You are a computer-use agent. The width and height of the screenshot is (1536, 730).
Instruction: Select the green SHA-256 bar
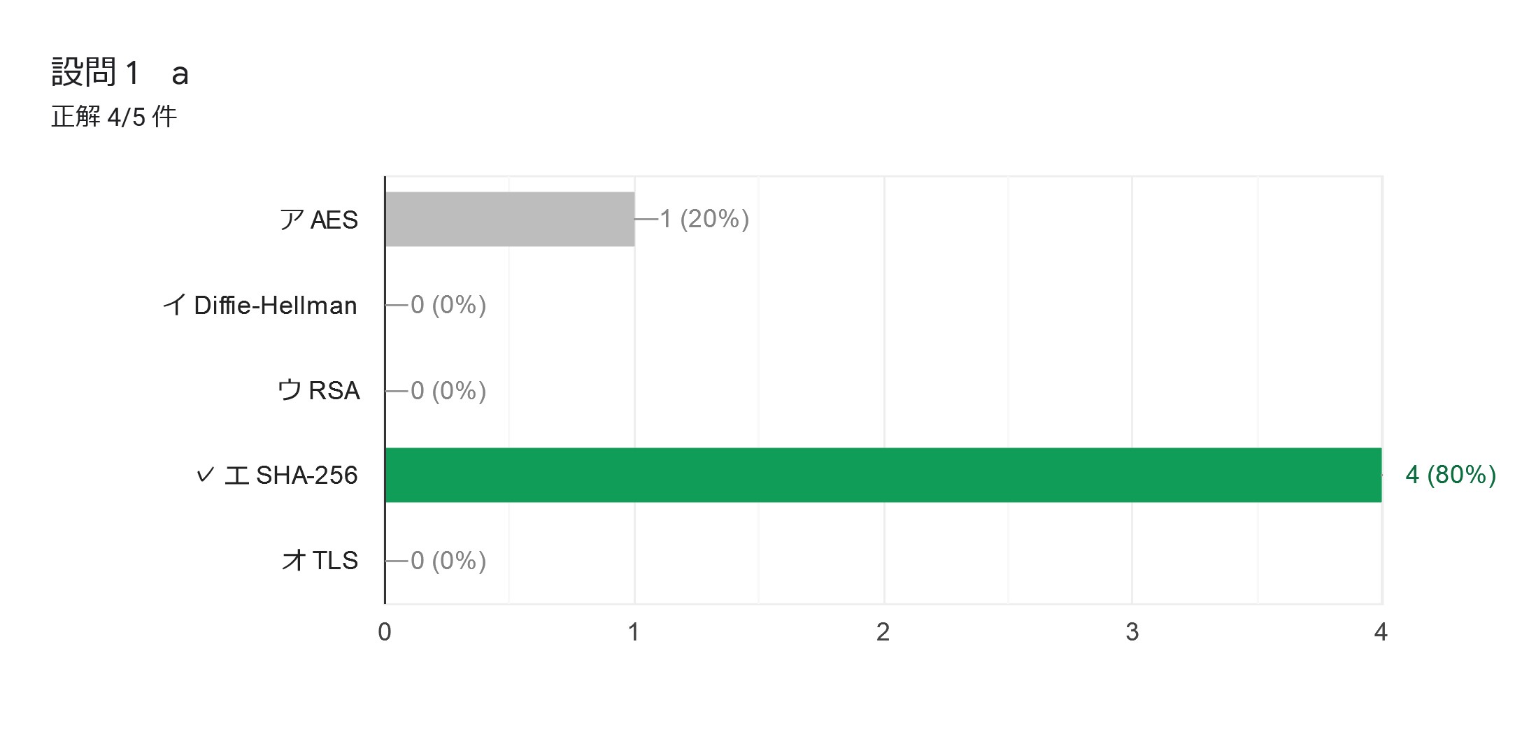click(883, 475)
